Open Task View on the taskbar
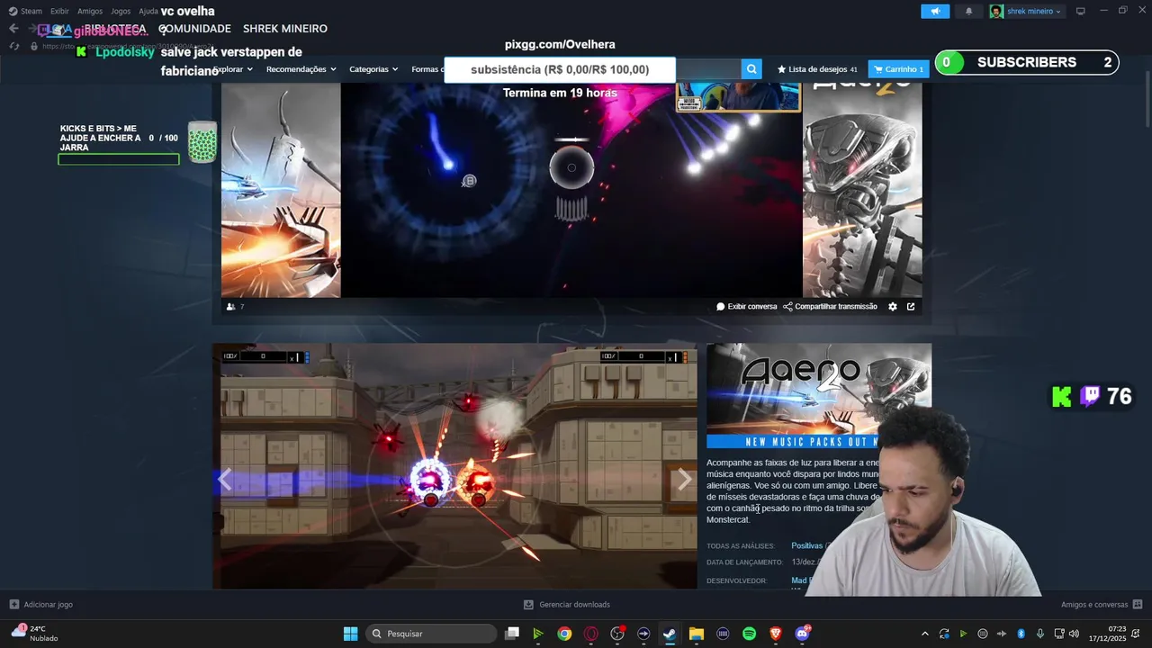 tap(512, 634)
